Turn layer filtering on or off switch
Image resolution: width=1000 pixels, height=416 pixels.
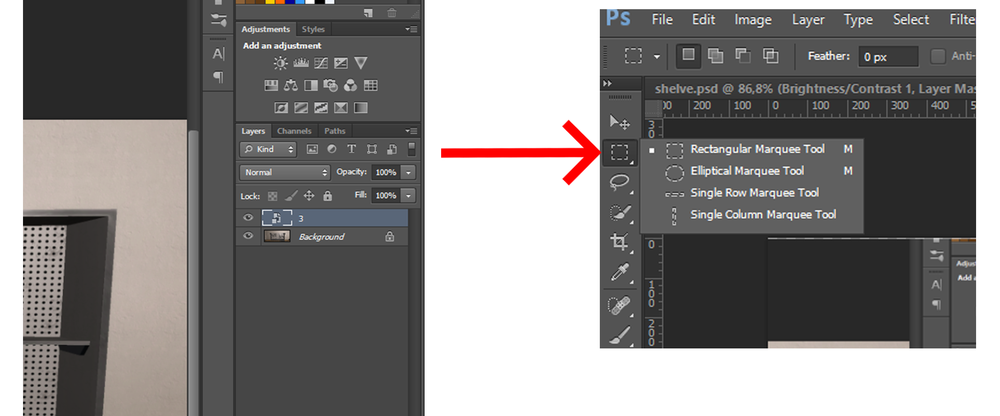(x=412, y=149)
